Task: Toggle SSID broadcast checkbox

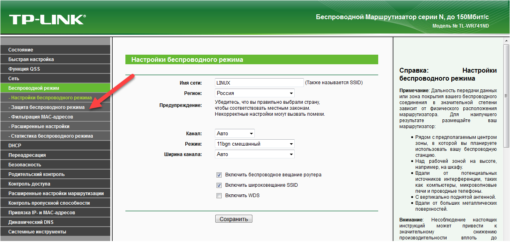Action: tap(218, 185)
